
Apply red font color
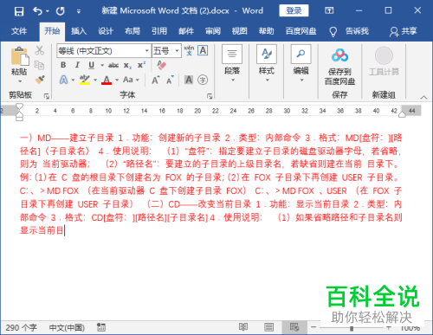107,80
